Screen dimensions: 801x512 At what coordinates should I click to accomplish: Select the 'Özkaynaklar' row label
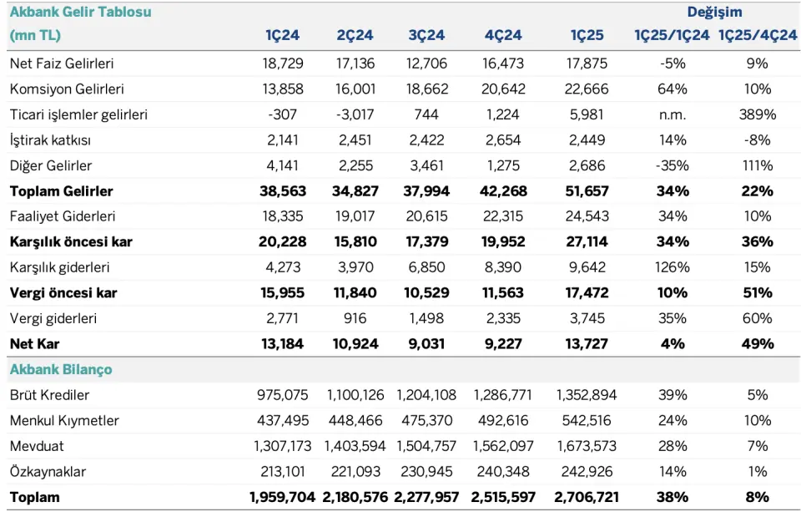(48, 472)
